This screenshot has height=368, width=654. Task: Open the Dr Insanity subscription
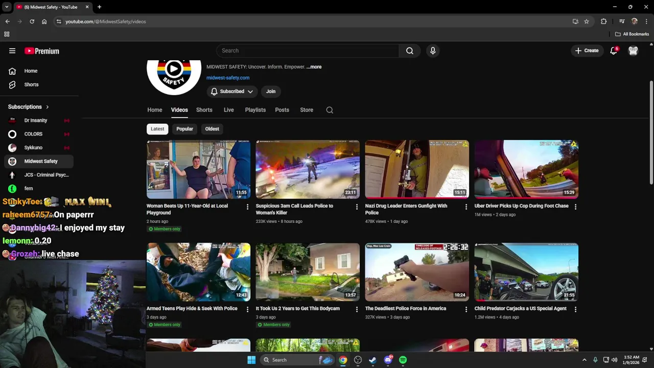click(39, 121)
